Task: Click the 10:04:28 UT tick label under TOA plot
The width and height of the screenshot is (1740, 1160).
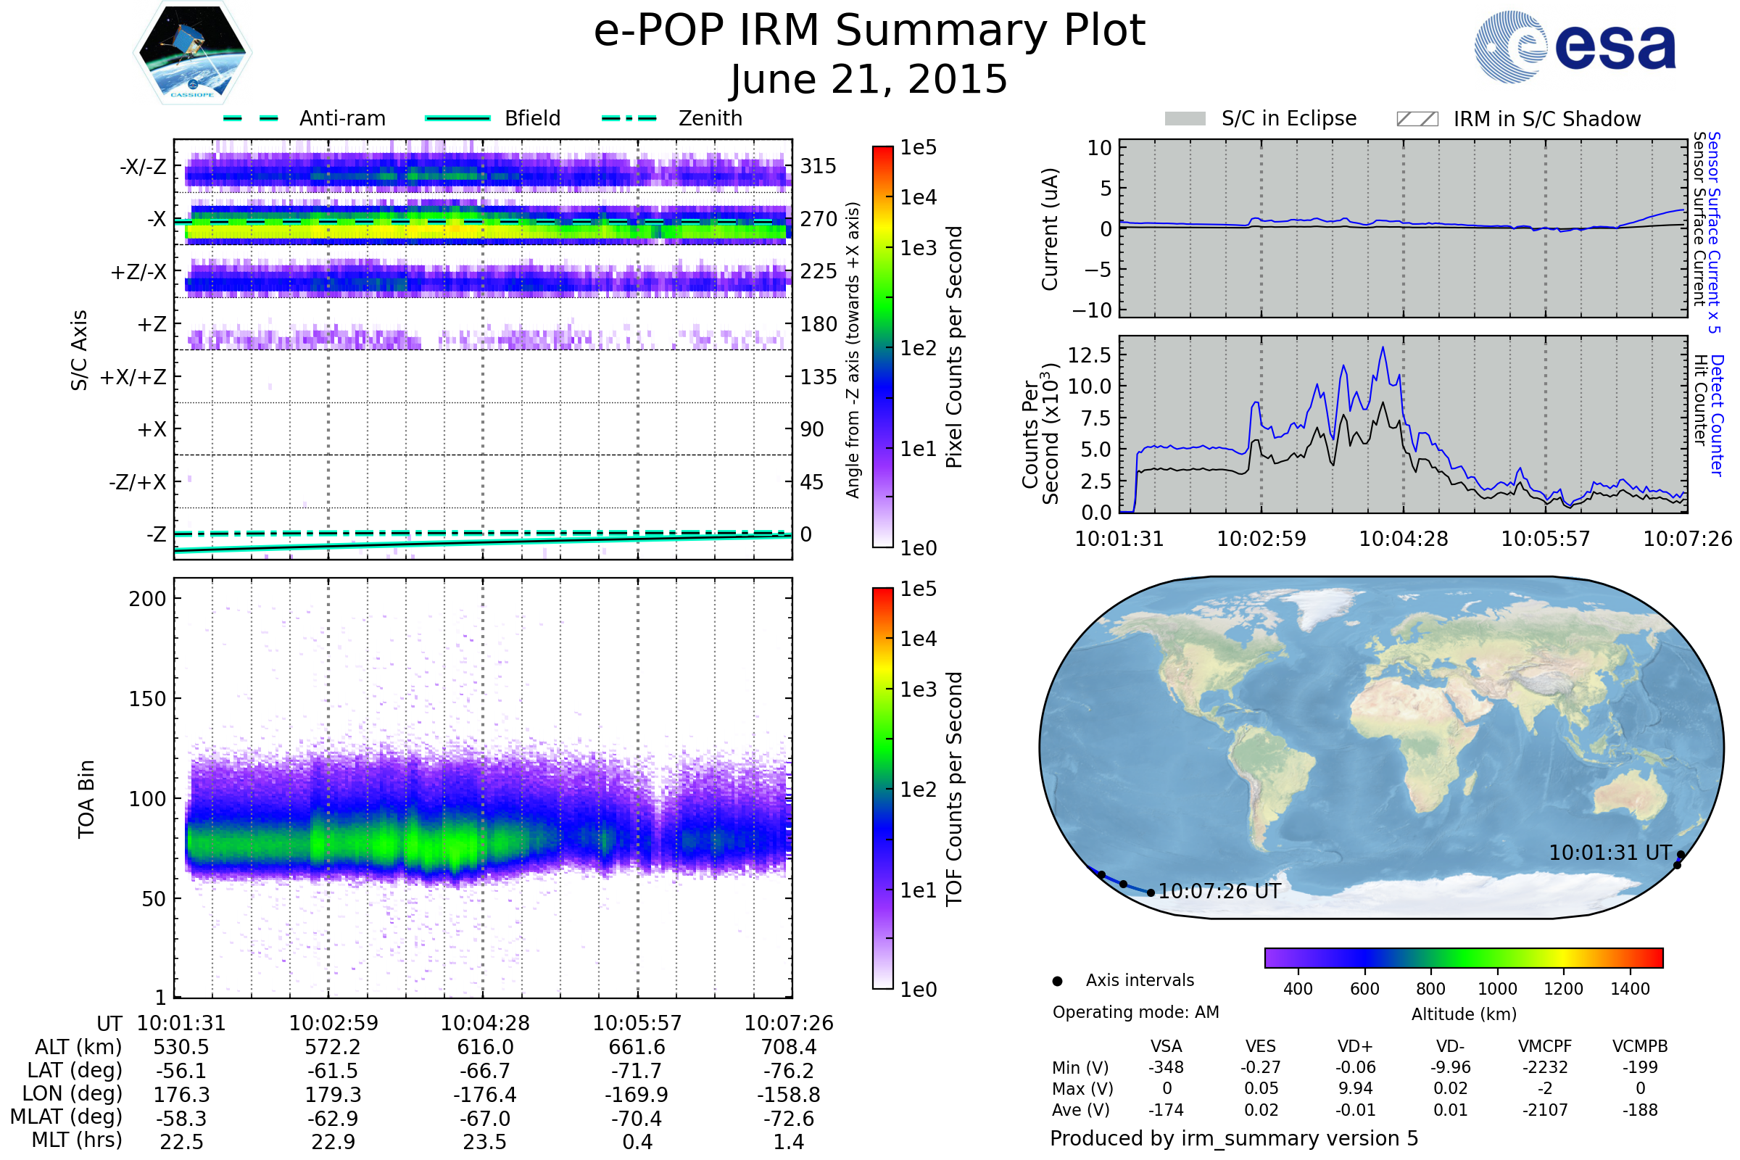Action: click(485, 1023)
